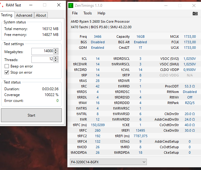
Task: Minimize the ZenTimings window
Action: pyautogui.click(x=166, y=6)
